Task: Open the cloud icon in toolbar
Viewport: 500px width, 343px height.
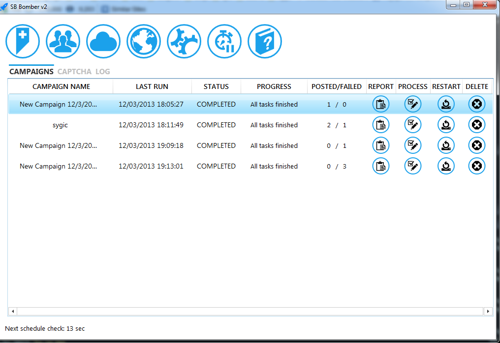Action: [103, 41]
